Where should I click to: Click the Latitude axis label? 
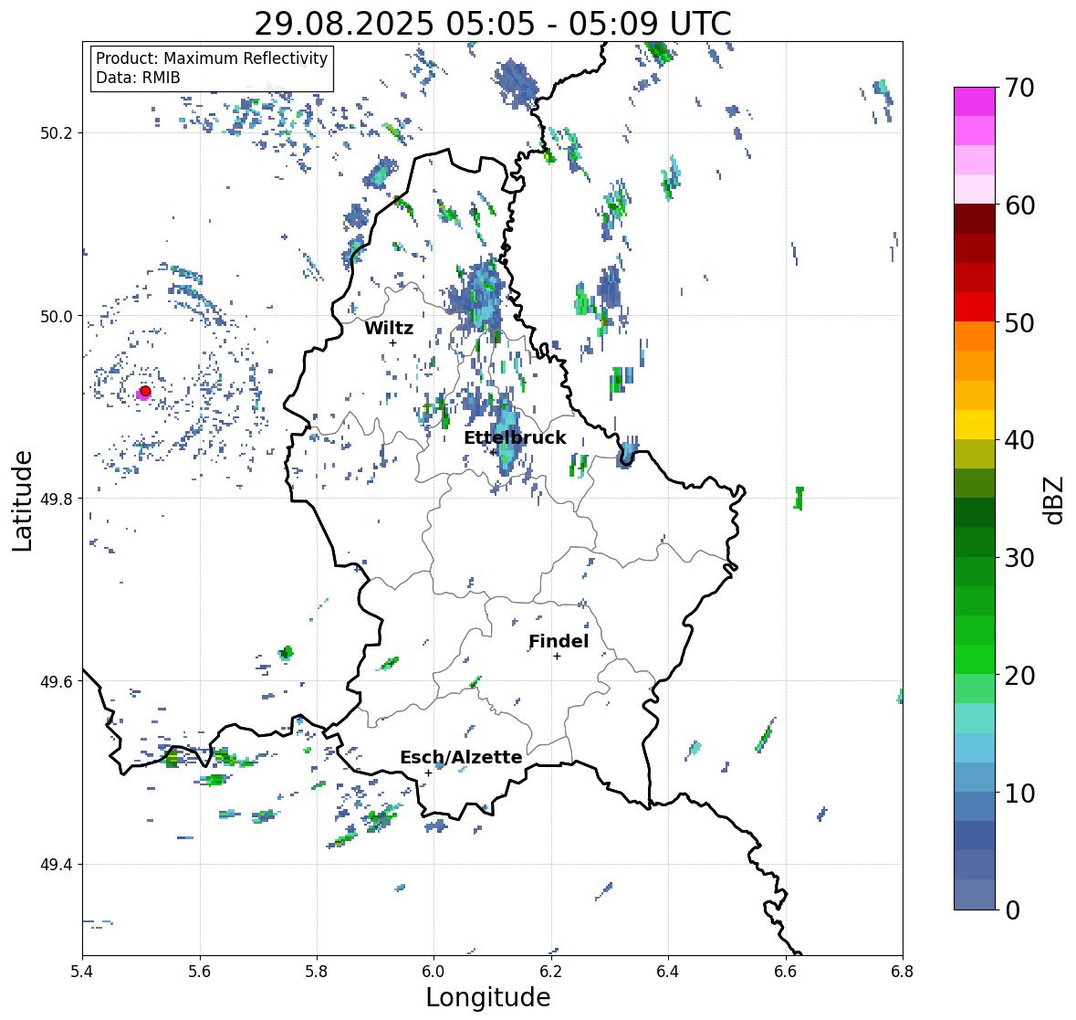pos(22,500)
